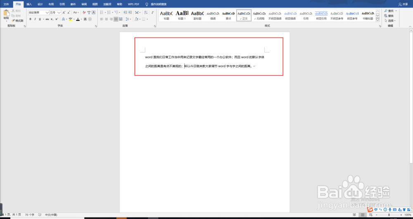Align text right

[111, 19]
